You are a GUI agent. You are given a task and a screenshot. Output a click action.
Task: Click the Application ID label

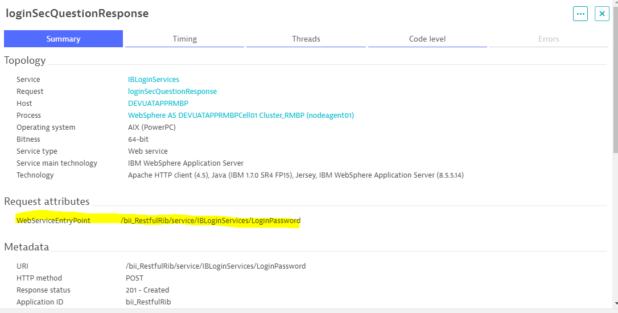(x=40, y=302)
